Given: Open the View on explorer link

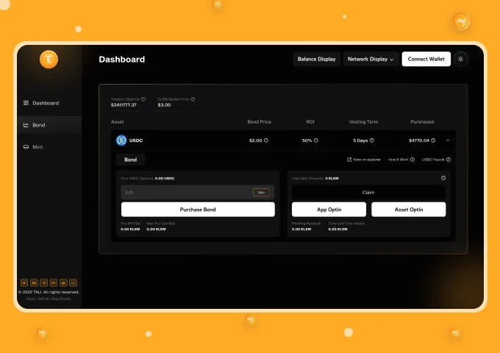Looking at the screenshot, I should [364, 160].
